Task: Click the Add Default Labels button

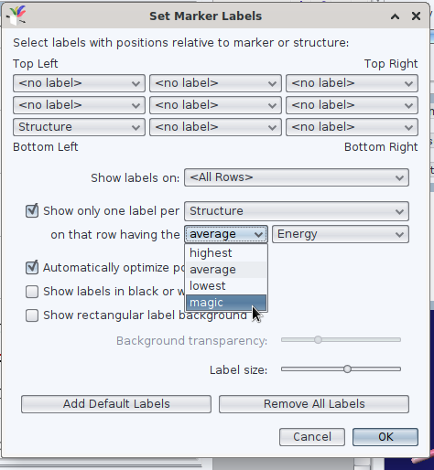Action: click(116, 404)
